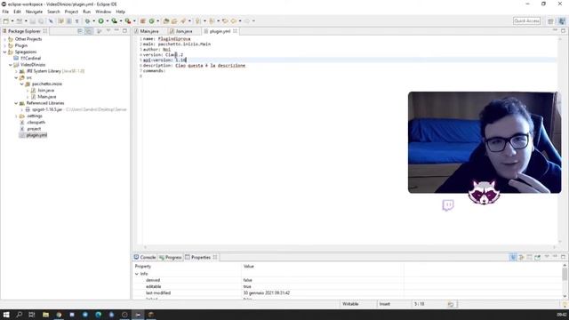This screenshot has width=569, height=320.
Task: Expand the .settings folder
Action: tap(16, 116)
